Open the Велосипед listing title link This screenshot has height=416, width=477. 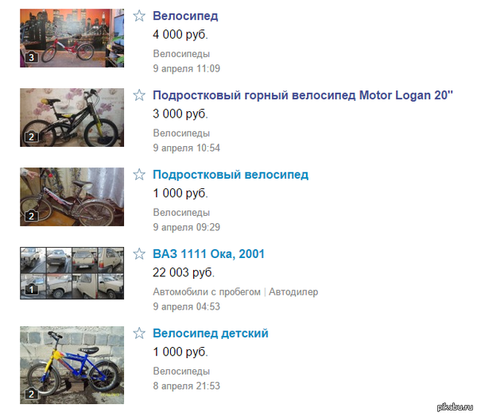[185, 16]
